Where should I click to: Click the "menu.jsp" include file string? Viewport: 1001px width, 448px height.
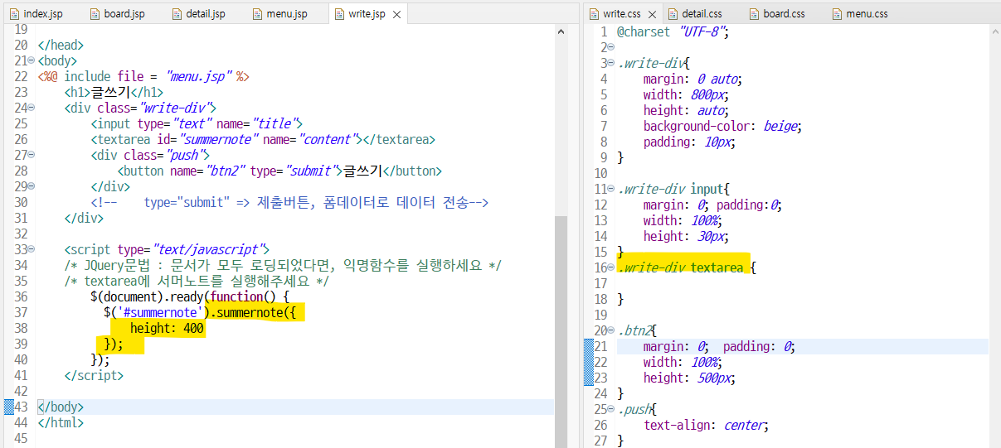pos(198,77)
